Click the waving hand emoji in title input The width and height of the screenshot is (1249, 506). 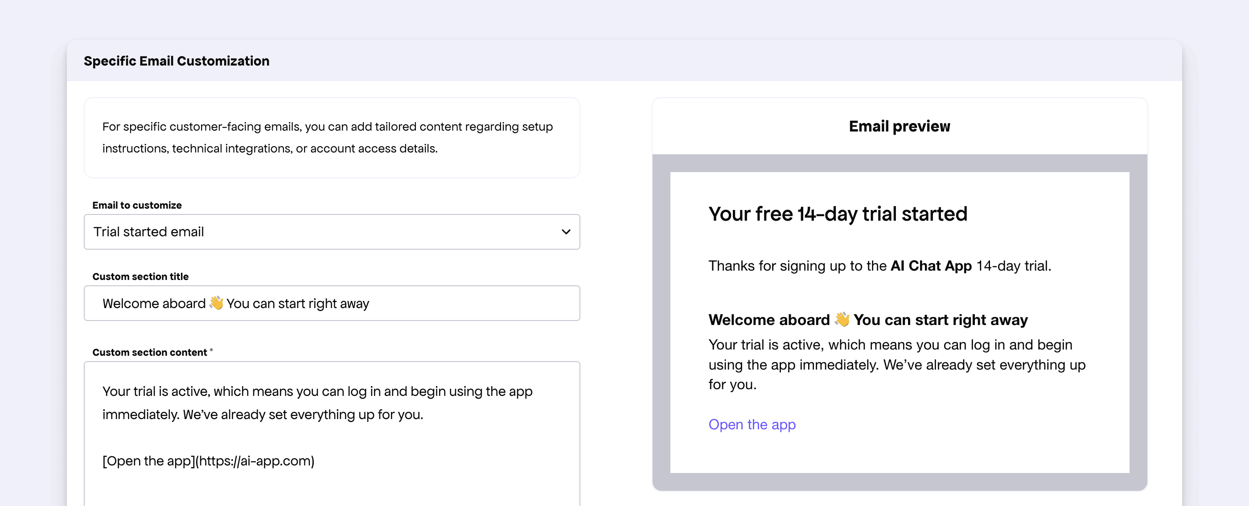point(216,303)
